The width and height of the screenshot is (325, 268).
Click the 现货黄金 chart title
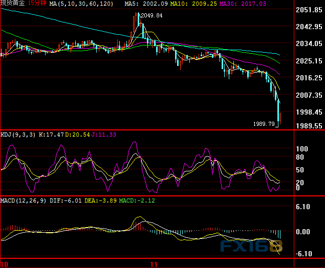pyautogui.click(x=13, y=4)
